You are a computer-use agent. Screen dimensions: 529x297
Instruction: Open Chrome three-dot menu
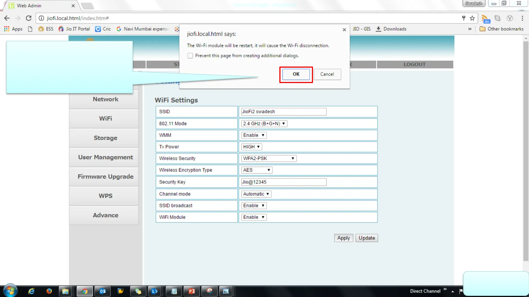(x=522, y=18)
